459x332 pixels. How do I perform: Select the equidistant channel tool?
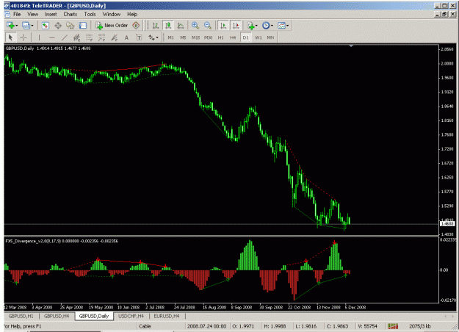coord(76,37)
